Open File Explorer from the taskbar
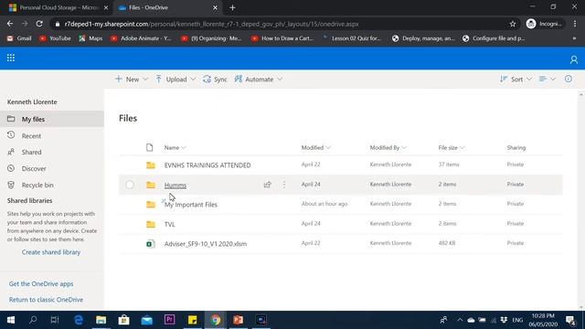Screen dimensions: 585x329 point(101,320)
